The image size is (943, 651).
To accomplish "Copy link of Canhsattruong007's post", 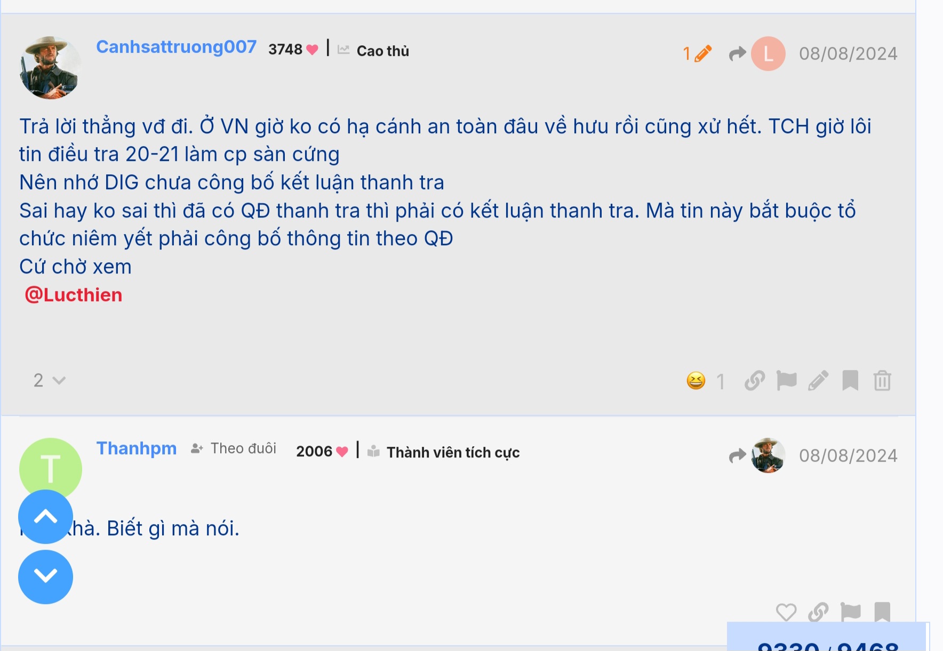I will (x=755, y=381).
